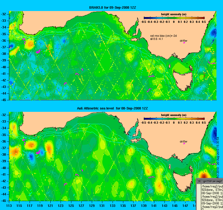
Task: Click latitude label -32 in the Au6 panel
Action: [x=4, y=115]
